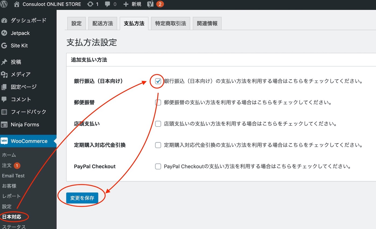The width and height of the screenshot is (376, 229).
Task: Open the Email Test submenu
Action: (x=13, y=176)
